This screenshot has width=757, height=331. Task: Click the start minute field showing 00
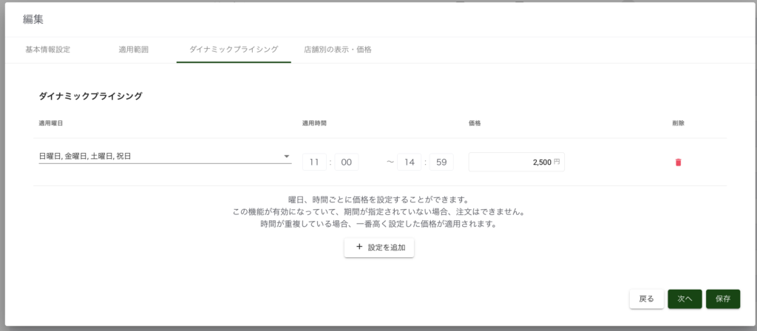[347, 162]
